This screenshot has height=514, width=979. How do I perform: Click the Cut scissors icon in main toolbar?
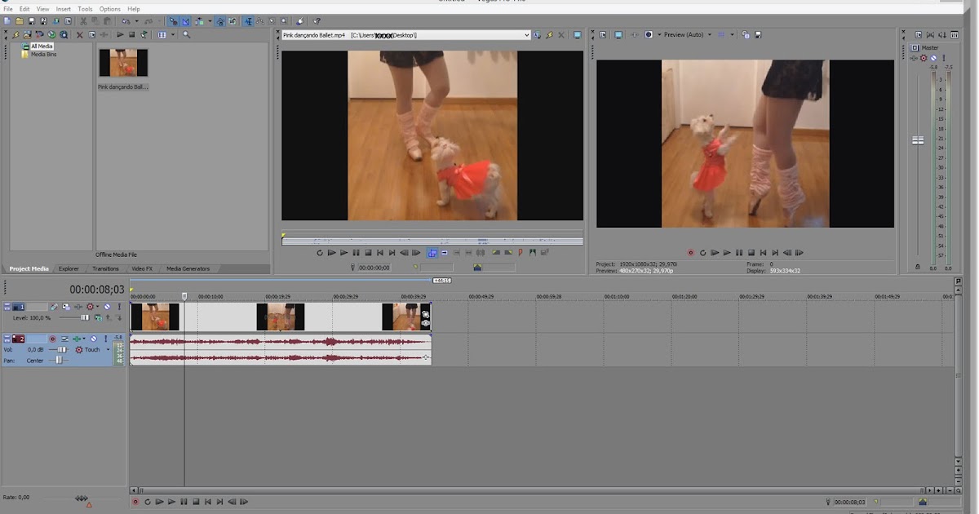tap(83, 21)
